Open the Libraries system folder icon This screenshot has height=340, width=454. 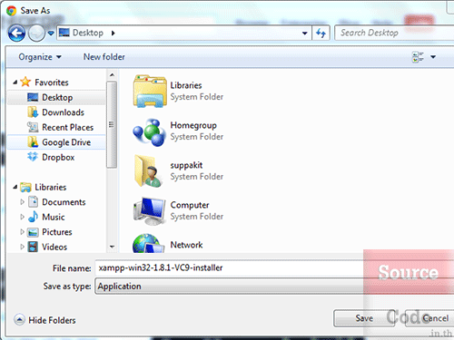[x=150, y=92]
